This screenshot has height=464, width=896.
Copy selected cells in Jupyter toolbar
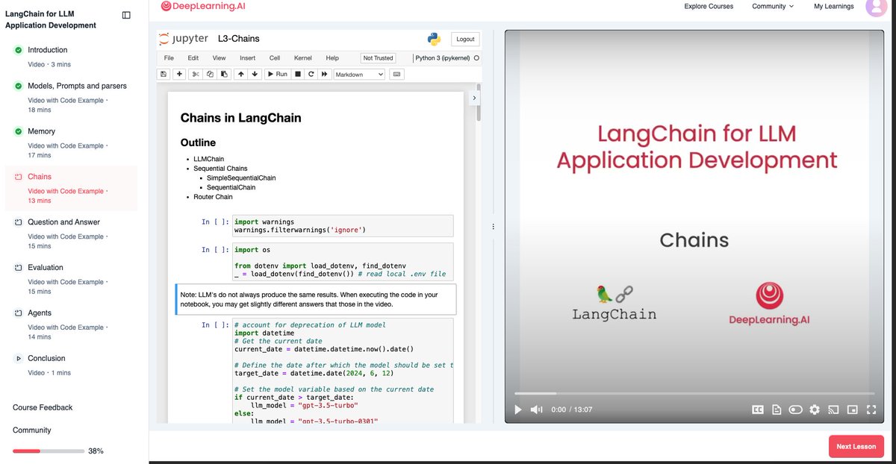click(210, 74)
